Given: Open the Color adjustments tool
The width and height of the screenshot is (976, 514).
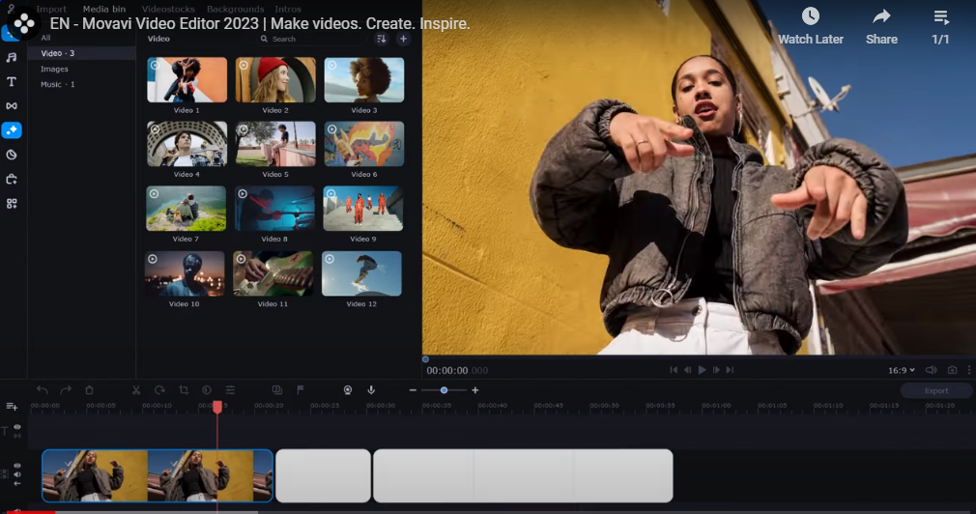Looking at the screenshot, I should coord(207,390).
